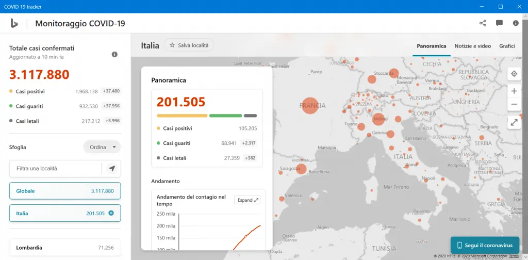Click the France case bubble on map
Image resolution: width=528 pixels, height=260 pixels.
pyautogui.click(x=310, y=105)
